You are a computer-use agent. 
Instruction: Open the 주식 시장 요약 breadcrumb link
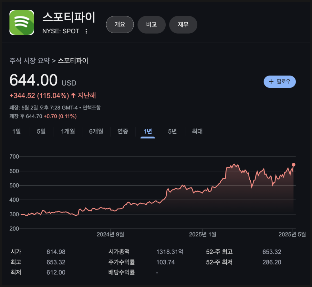(x=30, y=60)
